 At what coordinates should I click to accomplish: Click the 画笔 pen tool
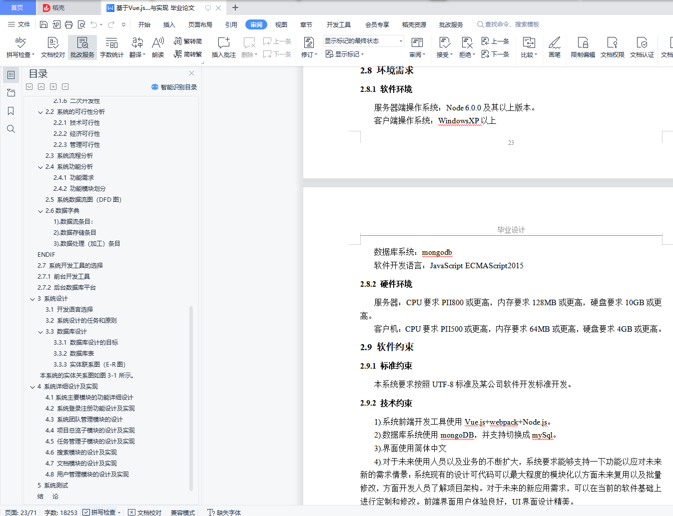554,47
